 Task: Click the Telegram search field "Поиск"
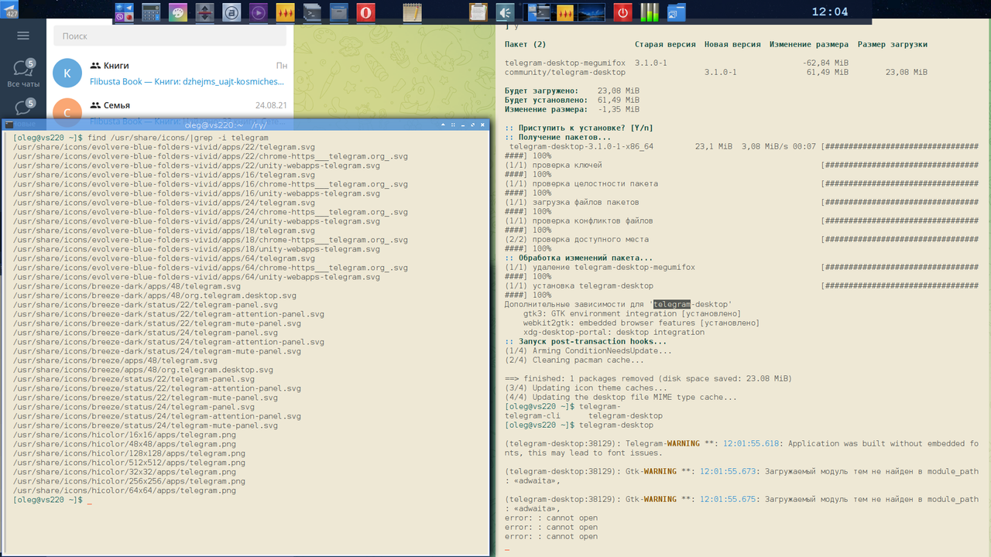point(170,36)
